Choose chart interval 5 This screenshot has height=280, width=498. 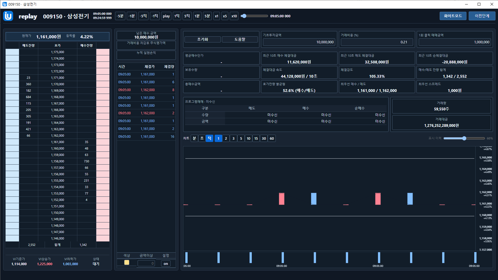241,138
